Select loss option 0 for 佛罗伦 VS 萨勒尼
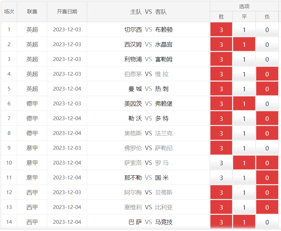 point(267,148)
